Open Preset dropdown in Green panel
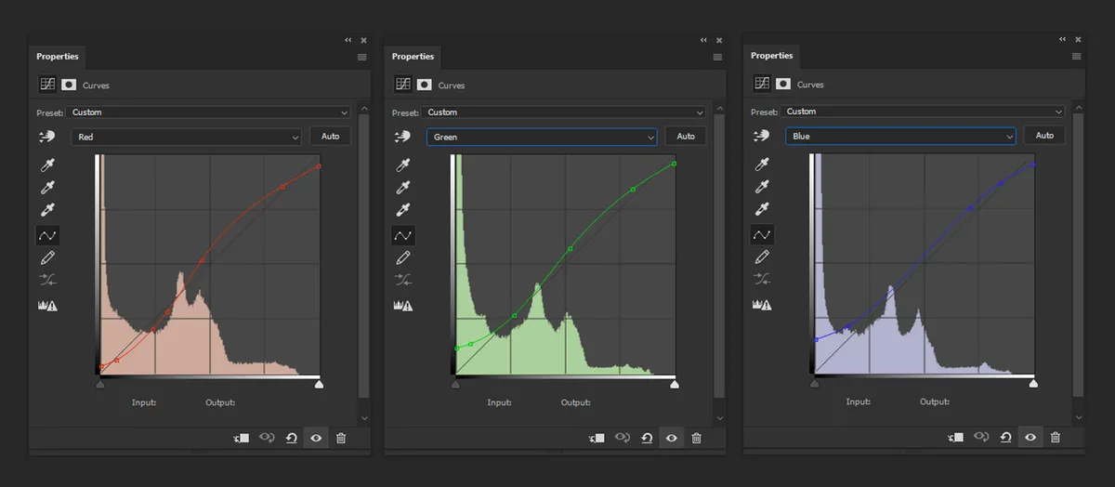The width and height of the screenshot is (1115, 487). point(565,112)
